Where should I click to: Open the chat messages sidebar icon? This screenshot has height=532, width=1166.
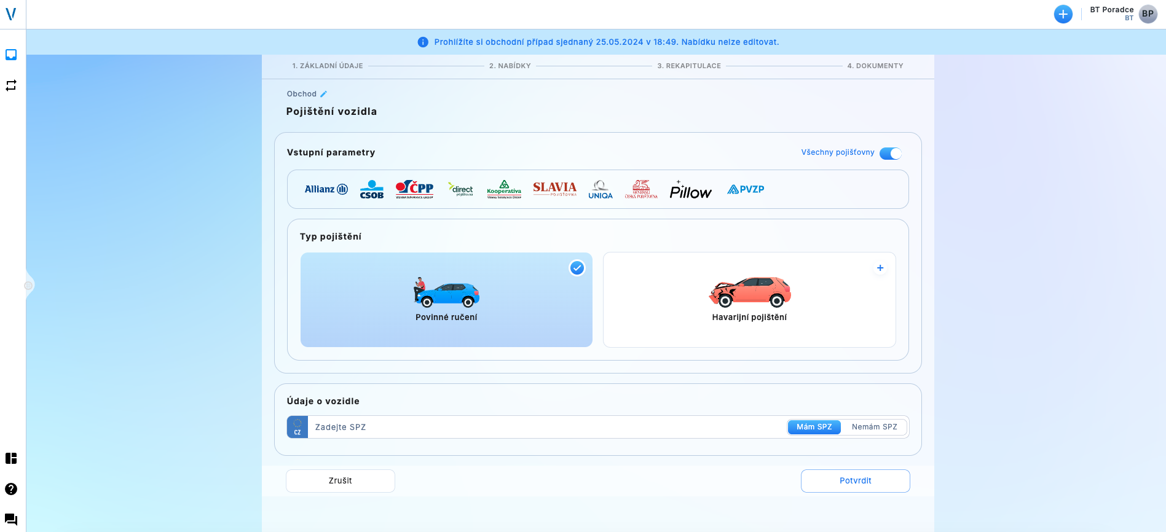pyautogui.click(x=11, y=519)
